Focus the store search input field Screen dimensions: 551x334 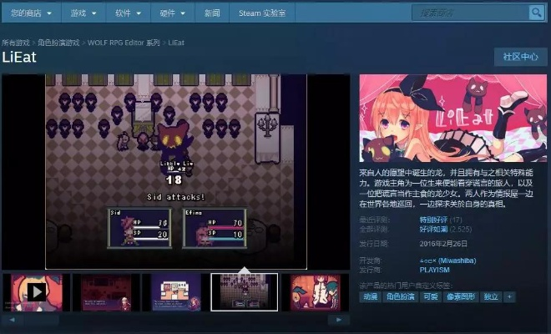pyautogui.click(x=470, y=13)
